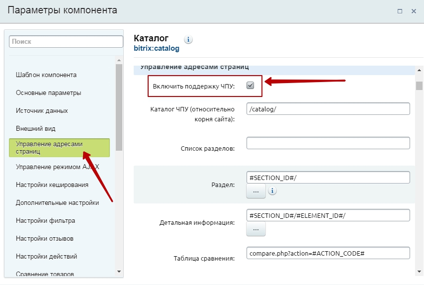
Task: Click the empty Список разделов field
Action: point(328,143)
